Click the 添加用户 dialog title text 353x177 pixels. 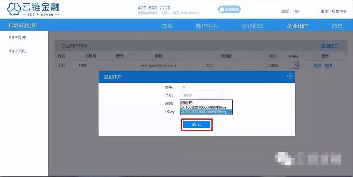[113, 77]
